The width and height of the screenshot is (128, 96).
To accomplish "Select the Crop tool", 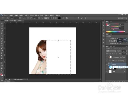I will pos(2,33).
